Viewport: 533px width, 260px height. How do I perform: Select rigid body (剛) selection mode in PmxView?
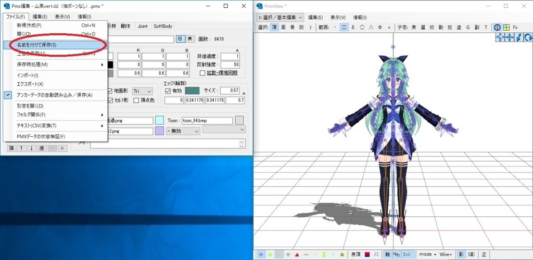(301, 28)
